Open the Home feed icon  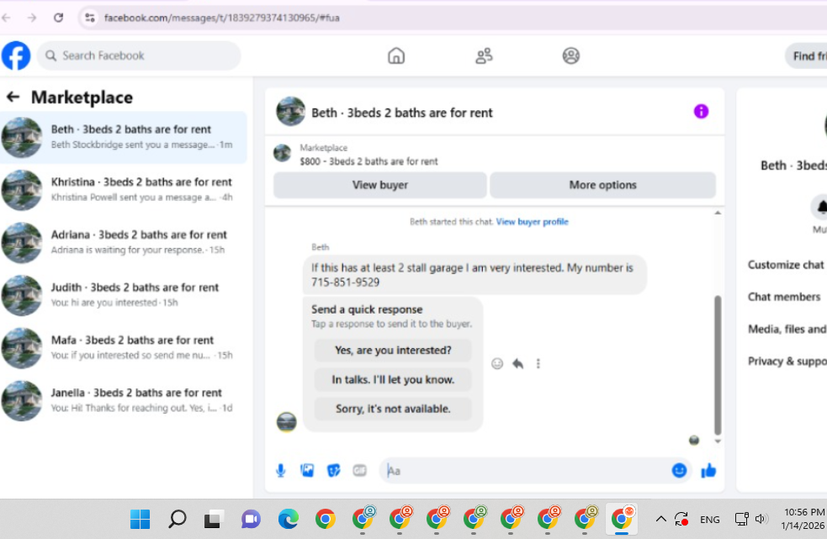point(396,55)
